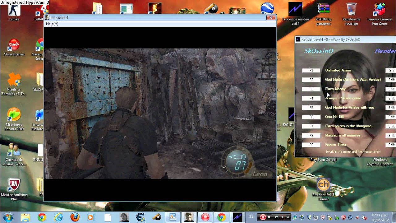Open the Help(H) menu in biohazard 4

[x=52, y=24]
